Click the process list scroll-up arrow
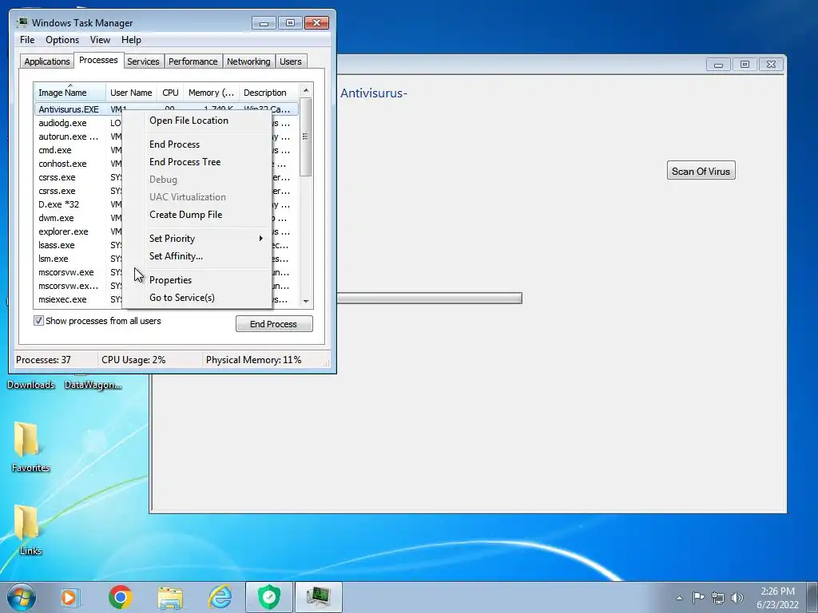818x613 pixels. click(x=306, y=90)
